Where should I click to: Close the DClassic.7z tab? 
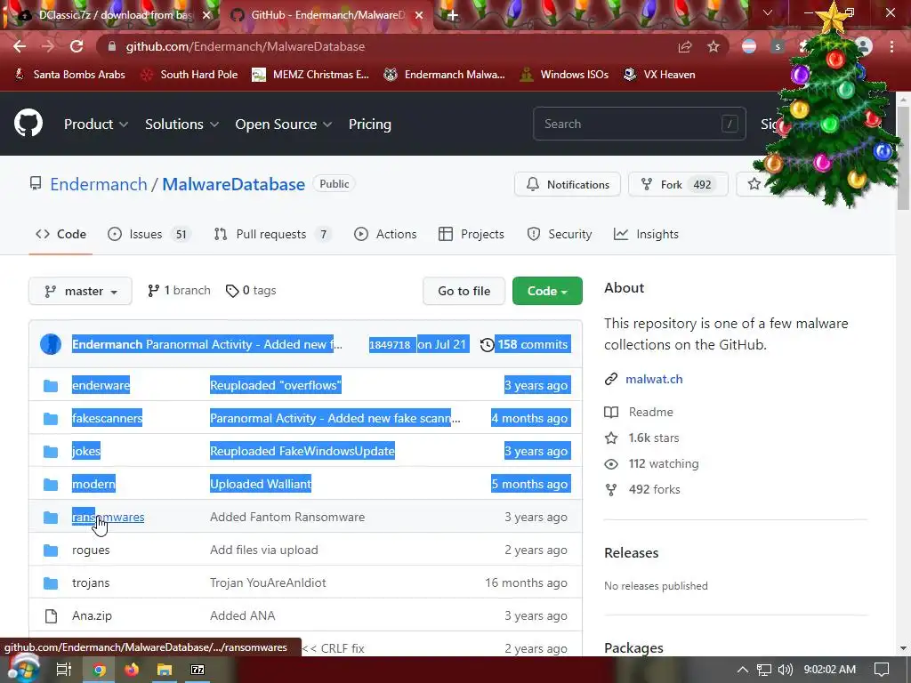[x=206, y=16]
